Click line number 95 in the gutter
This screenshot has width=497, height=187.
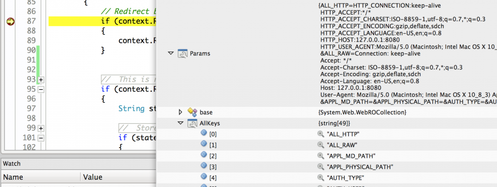coord(31,89)
